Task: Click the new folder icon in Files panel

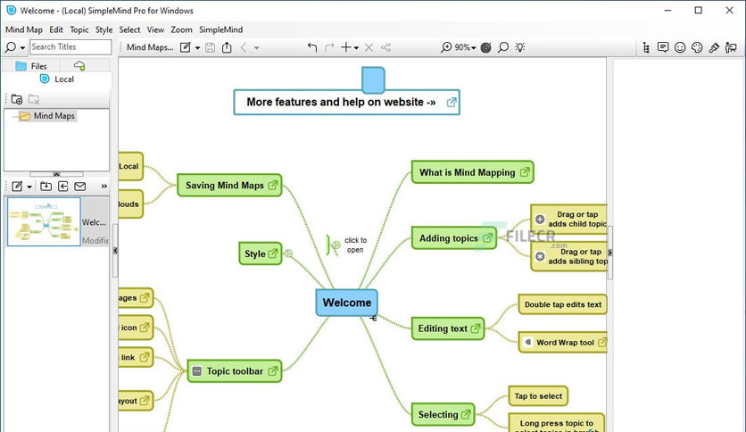Action: (17, 99)
